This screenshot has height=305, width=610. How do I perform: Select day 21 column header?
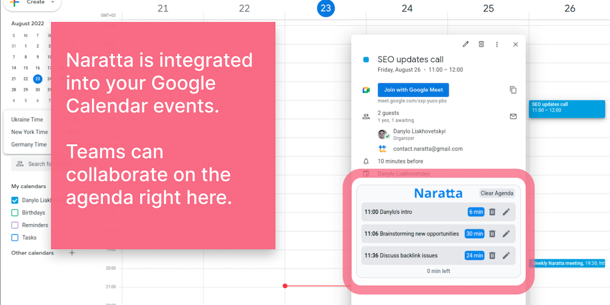[x=163, y=8]
